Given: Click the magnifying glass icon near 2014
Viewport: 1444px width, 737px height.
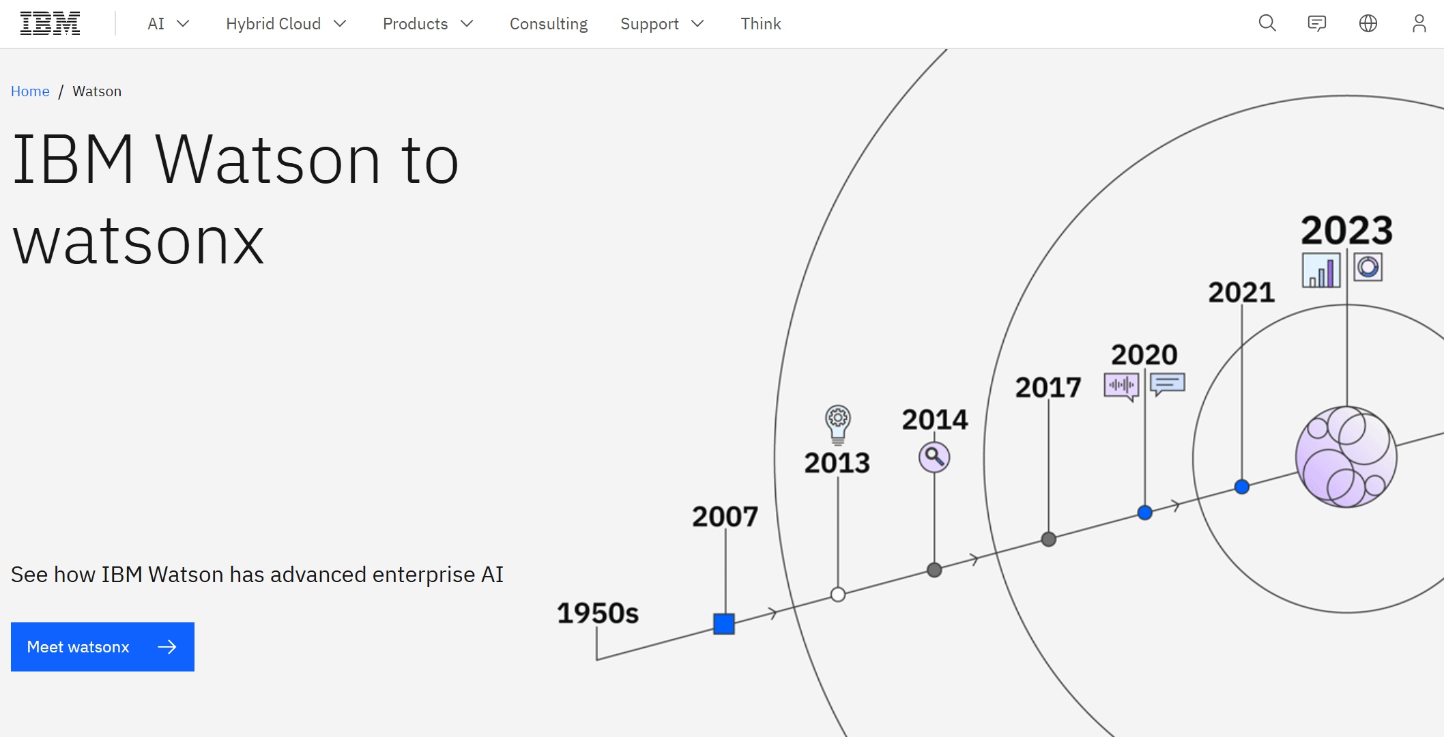Looking at the screenshot, I should (x=934, y=457).
